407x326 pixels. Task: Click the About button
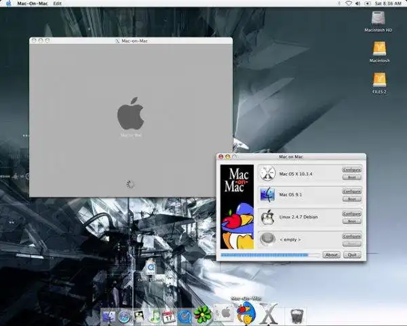(332, 255)
